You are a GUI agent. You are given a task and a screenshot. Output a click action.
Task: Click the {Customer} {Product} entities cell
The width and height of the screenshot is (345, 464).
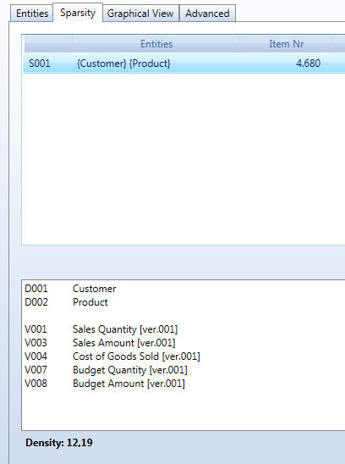click(x=123, y=64)
